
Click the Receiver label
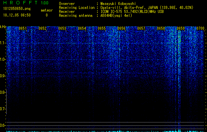tap(67, 12)
